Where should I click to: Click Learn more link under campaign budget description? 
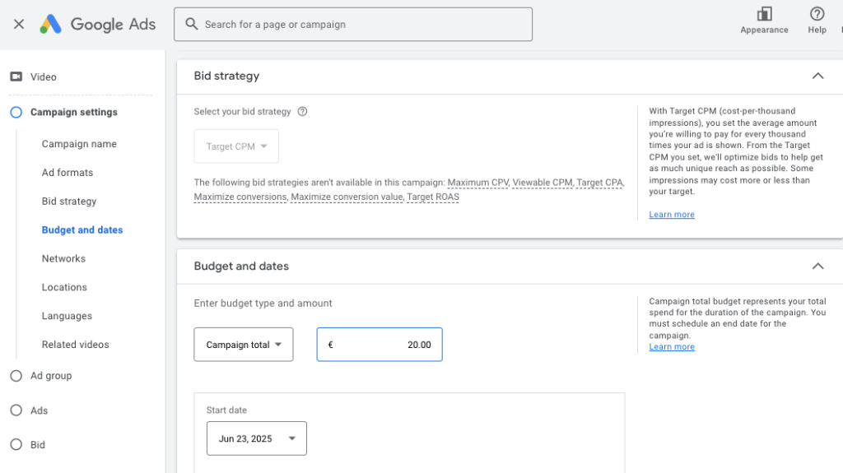pyautogui.click(x=671, y=347)
